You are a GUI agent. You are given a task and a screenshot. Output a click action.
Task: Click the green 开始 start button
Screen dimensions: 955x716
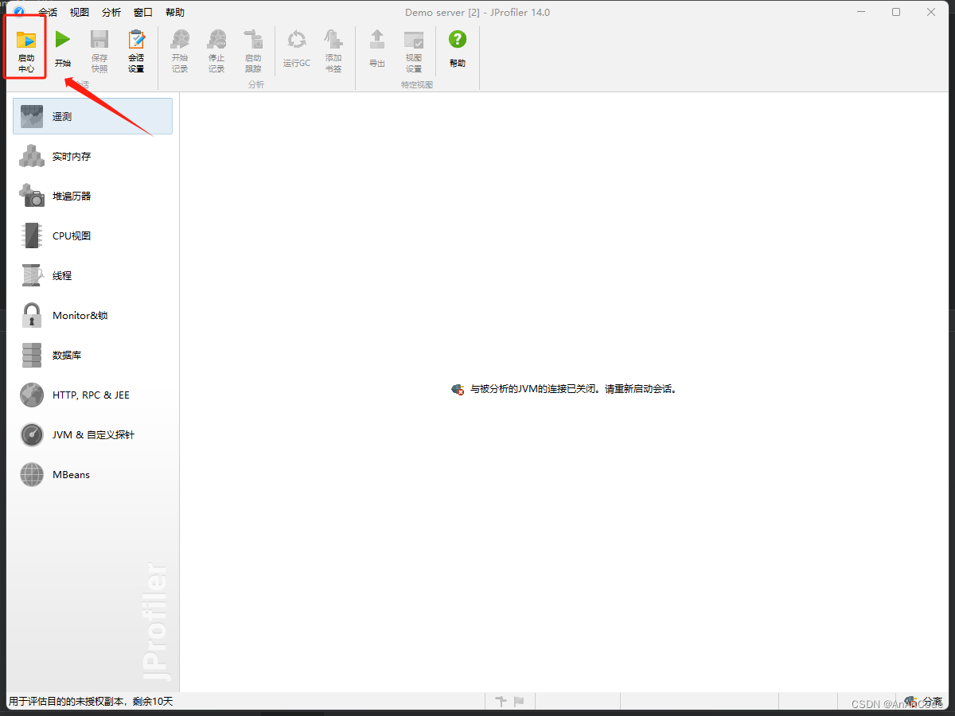tap(63, 50)
